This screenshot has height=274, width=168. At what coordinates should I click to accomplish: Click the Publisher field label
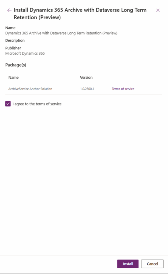click(13, 48)
